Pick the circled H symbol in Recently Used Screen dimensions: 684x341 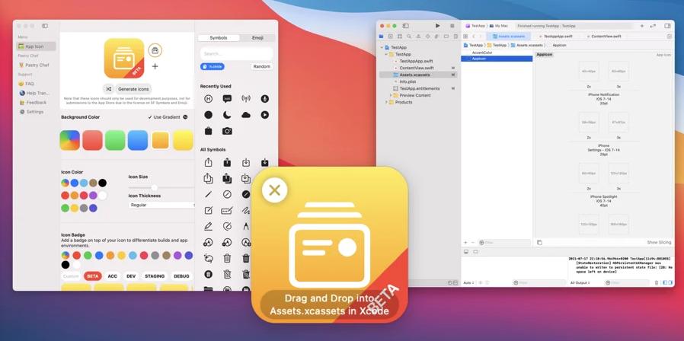(x=209, y=99)
